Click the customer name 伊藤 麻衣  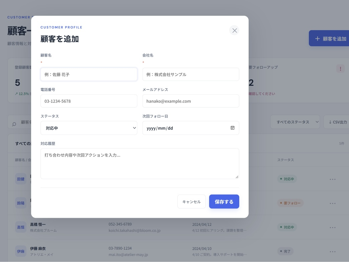[38, 248]
